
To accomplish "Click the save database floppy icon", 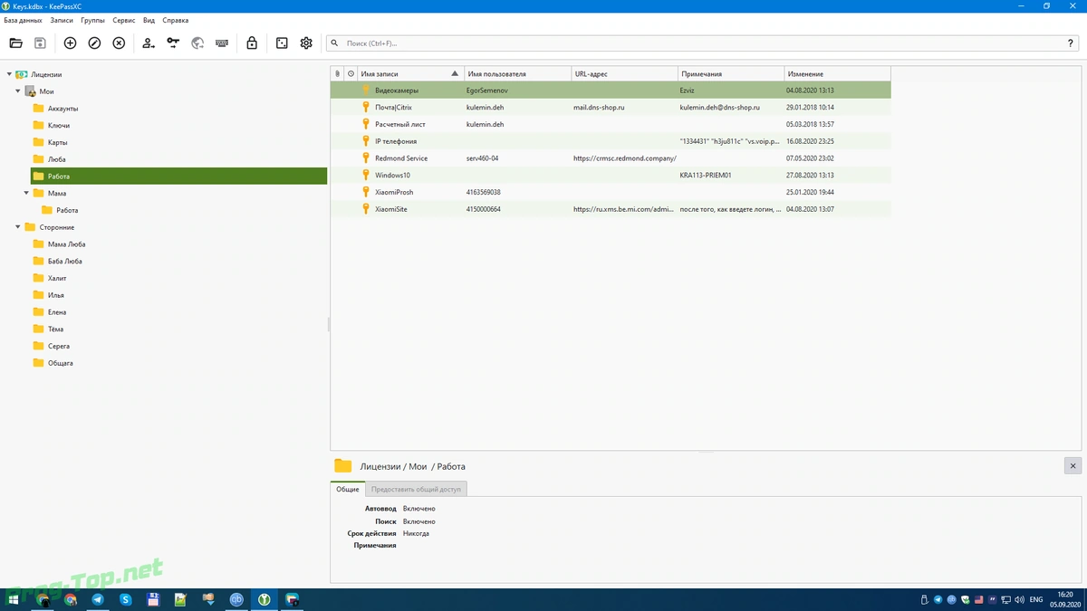I will (40, 43).
